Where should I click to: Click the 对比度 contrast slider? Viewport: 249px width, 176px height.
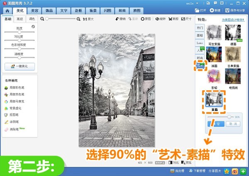click(x=20, y=40)
